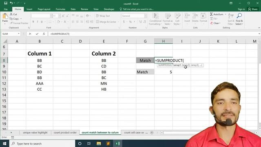Click row 12 header

(x=4, y=83)
